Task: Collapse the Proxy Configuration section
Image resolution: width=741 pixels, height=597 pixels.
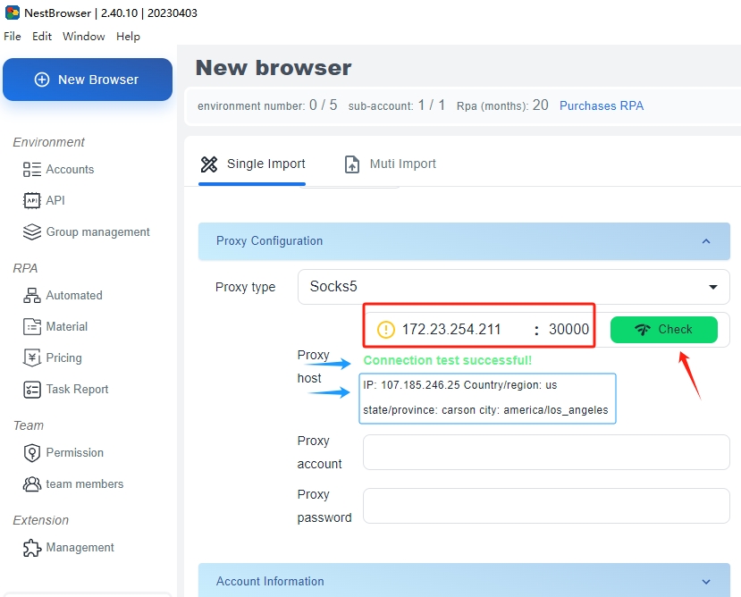Action: click(x=706, y=241)
